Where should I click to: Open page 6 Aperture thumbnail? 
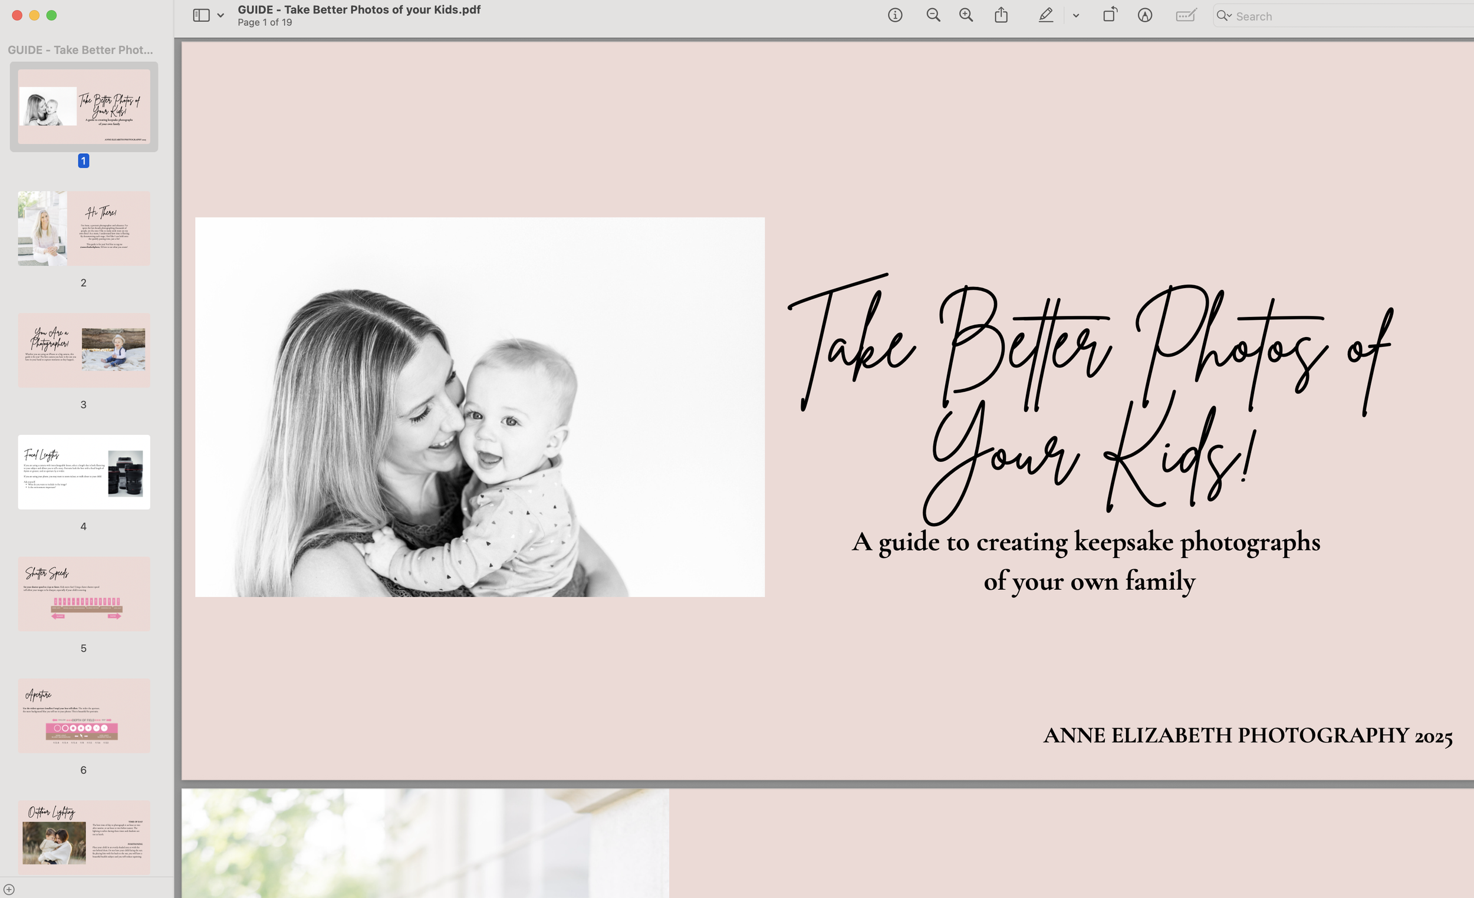84,715
